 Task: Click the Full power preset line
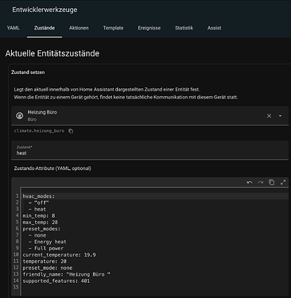click(46, 248)
